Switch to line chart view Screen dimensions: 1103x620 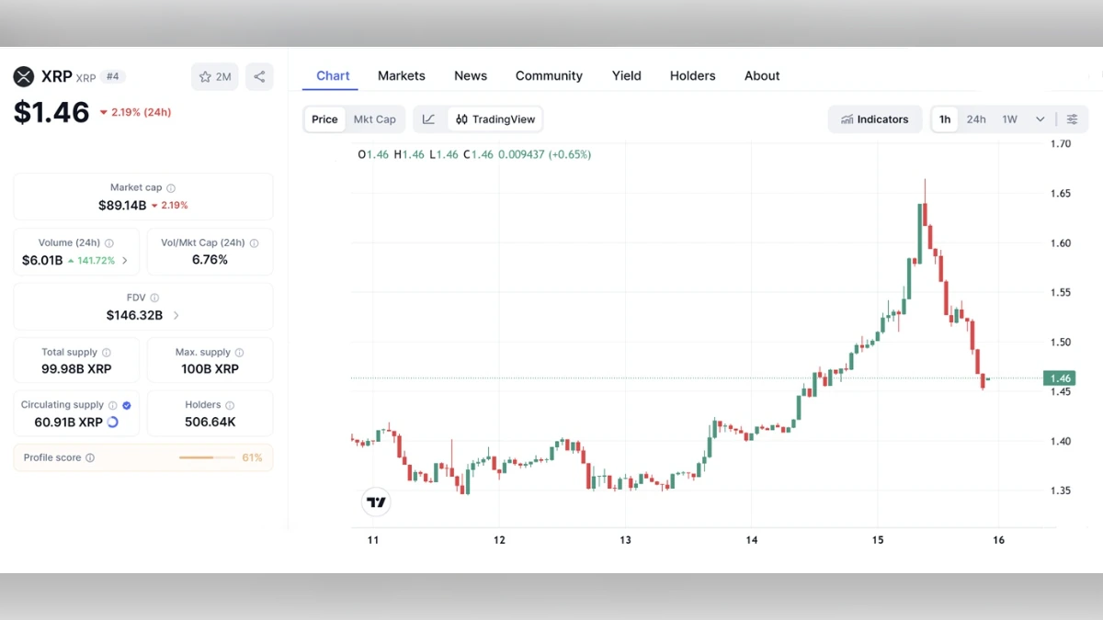click(x=429, y=119)
